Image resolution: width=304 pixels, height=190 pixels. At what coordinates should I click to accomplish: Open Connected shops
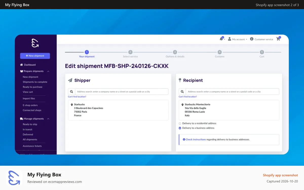(32, 110)
